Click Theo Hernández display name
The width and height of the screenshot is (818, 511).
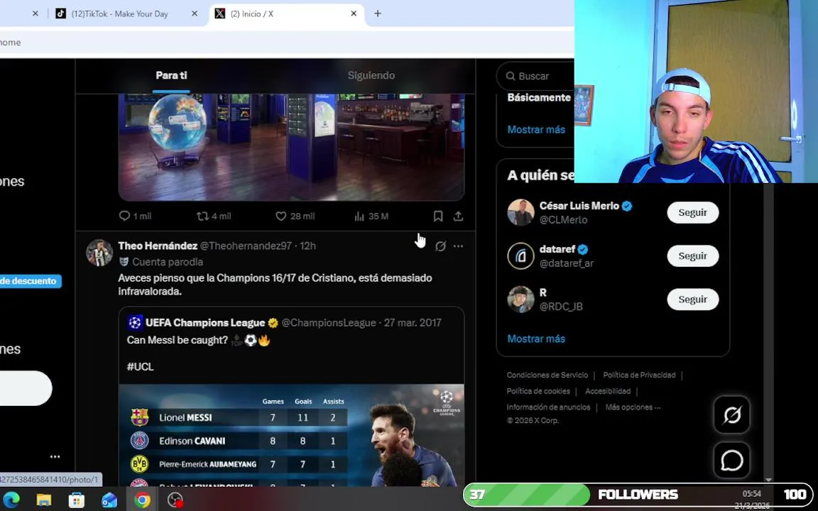(158, 246)
